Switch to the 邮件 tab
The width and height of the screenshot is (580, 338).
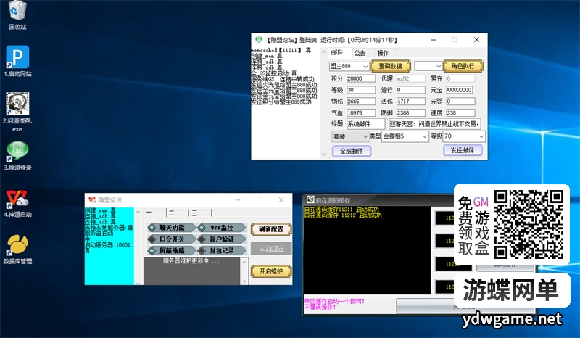(337, 52)
